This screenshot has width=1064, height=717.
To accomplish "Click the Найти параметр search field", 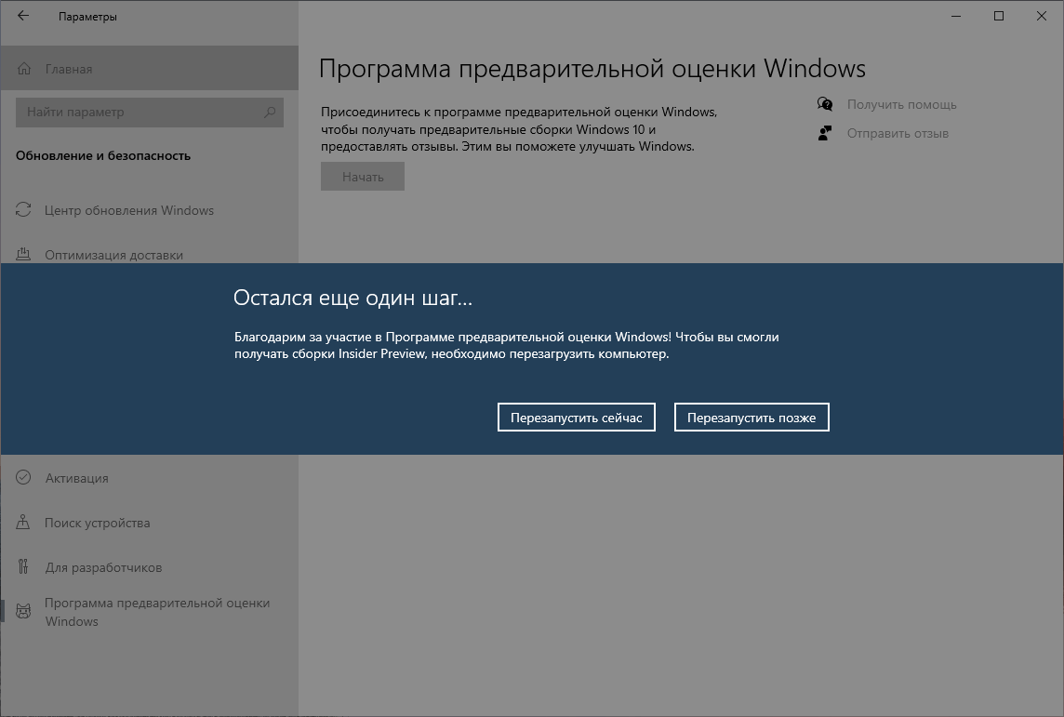I will (x=150, y=112).
